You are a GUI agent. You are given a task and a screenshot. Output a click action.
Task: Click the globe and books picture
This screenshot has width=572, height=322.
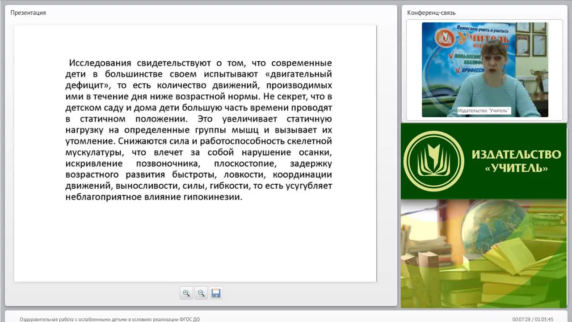(x=484, y=254)
